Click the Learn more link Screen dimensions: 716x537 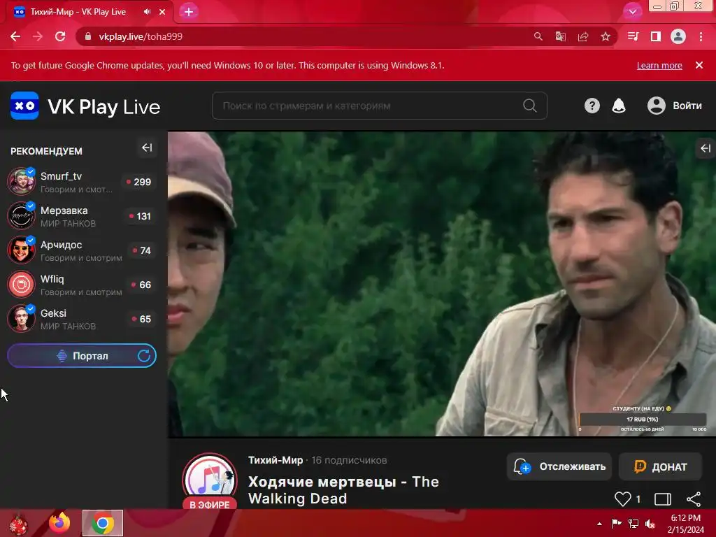pyautogui.click(x=659, y=65)
